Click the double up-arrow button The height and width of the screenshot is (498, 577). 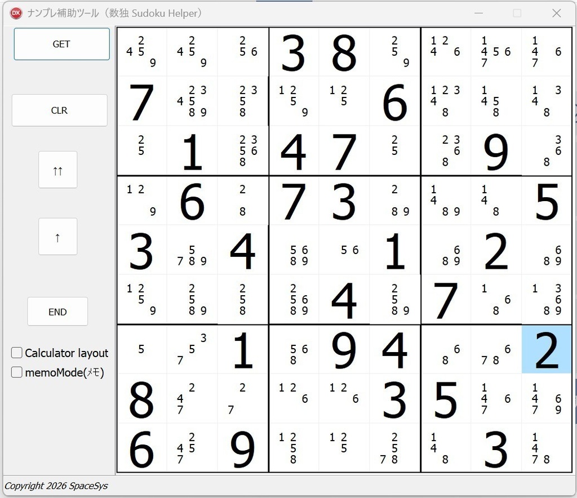(57, 170)
